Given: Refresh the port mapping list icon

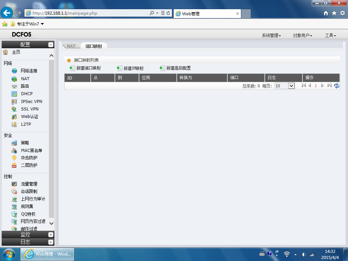Looking at the screenshot, I should click(337, 86).
